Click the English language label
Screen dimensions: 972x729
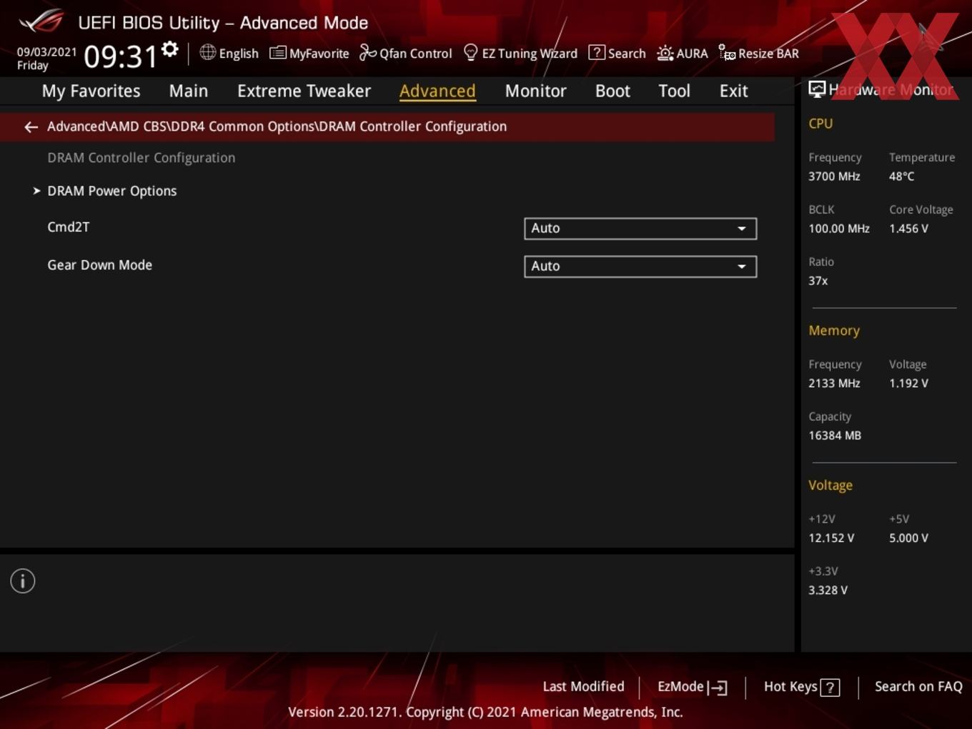tap(239, 54)
